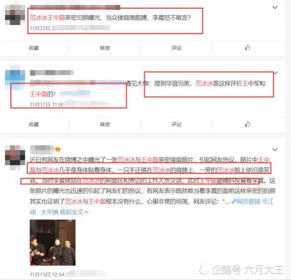Repost the second post via 转发
The width and height of the screenshot is (291, 280).
pos(105,125)
